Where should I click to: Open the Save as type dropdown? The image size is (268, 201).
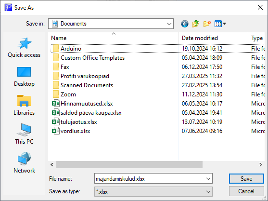(x=153, y=191)
